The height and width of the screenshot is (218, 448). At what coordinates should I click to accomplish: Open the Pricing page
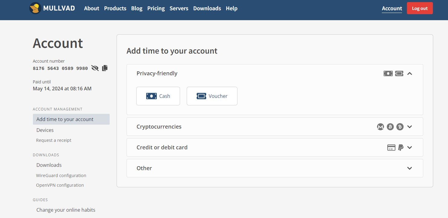156,8
